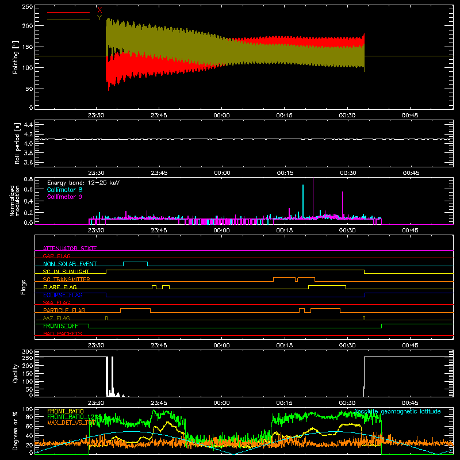Click the 0.4 value on modulation axis

point(28,201)
